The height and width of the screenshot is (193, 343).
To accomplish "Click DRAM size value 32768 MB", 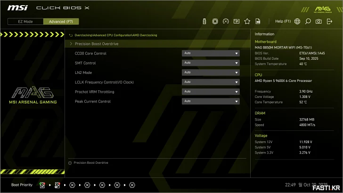I will pos(307,120).
